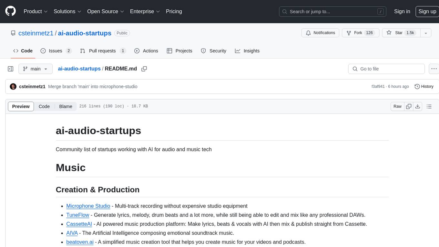This screenshot has width=439, height=247.
Task: Switch to the Pull requests tab
Action: (103, 51)
